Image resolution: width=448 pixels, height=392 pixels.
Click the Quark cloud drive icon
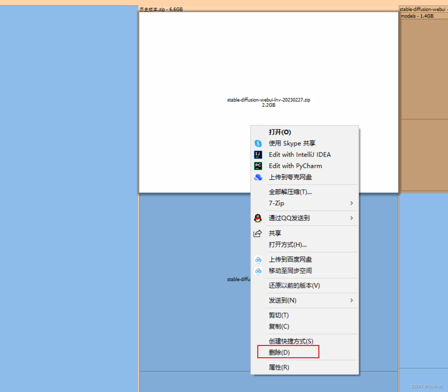click(x=258, y=177)
